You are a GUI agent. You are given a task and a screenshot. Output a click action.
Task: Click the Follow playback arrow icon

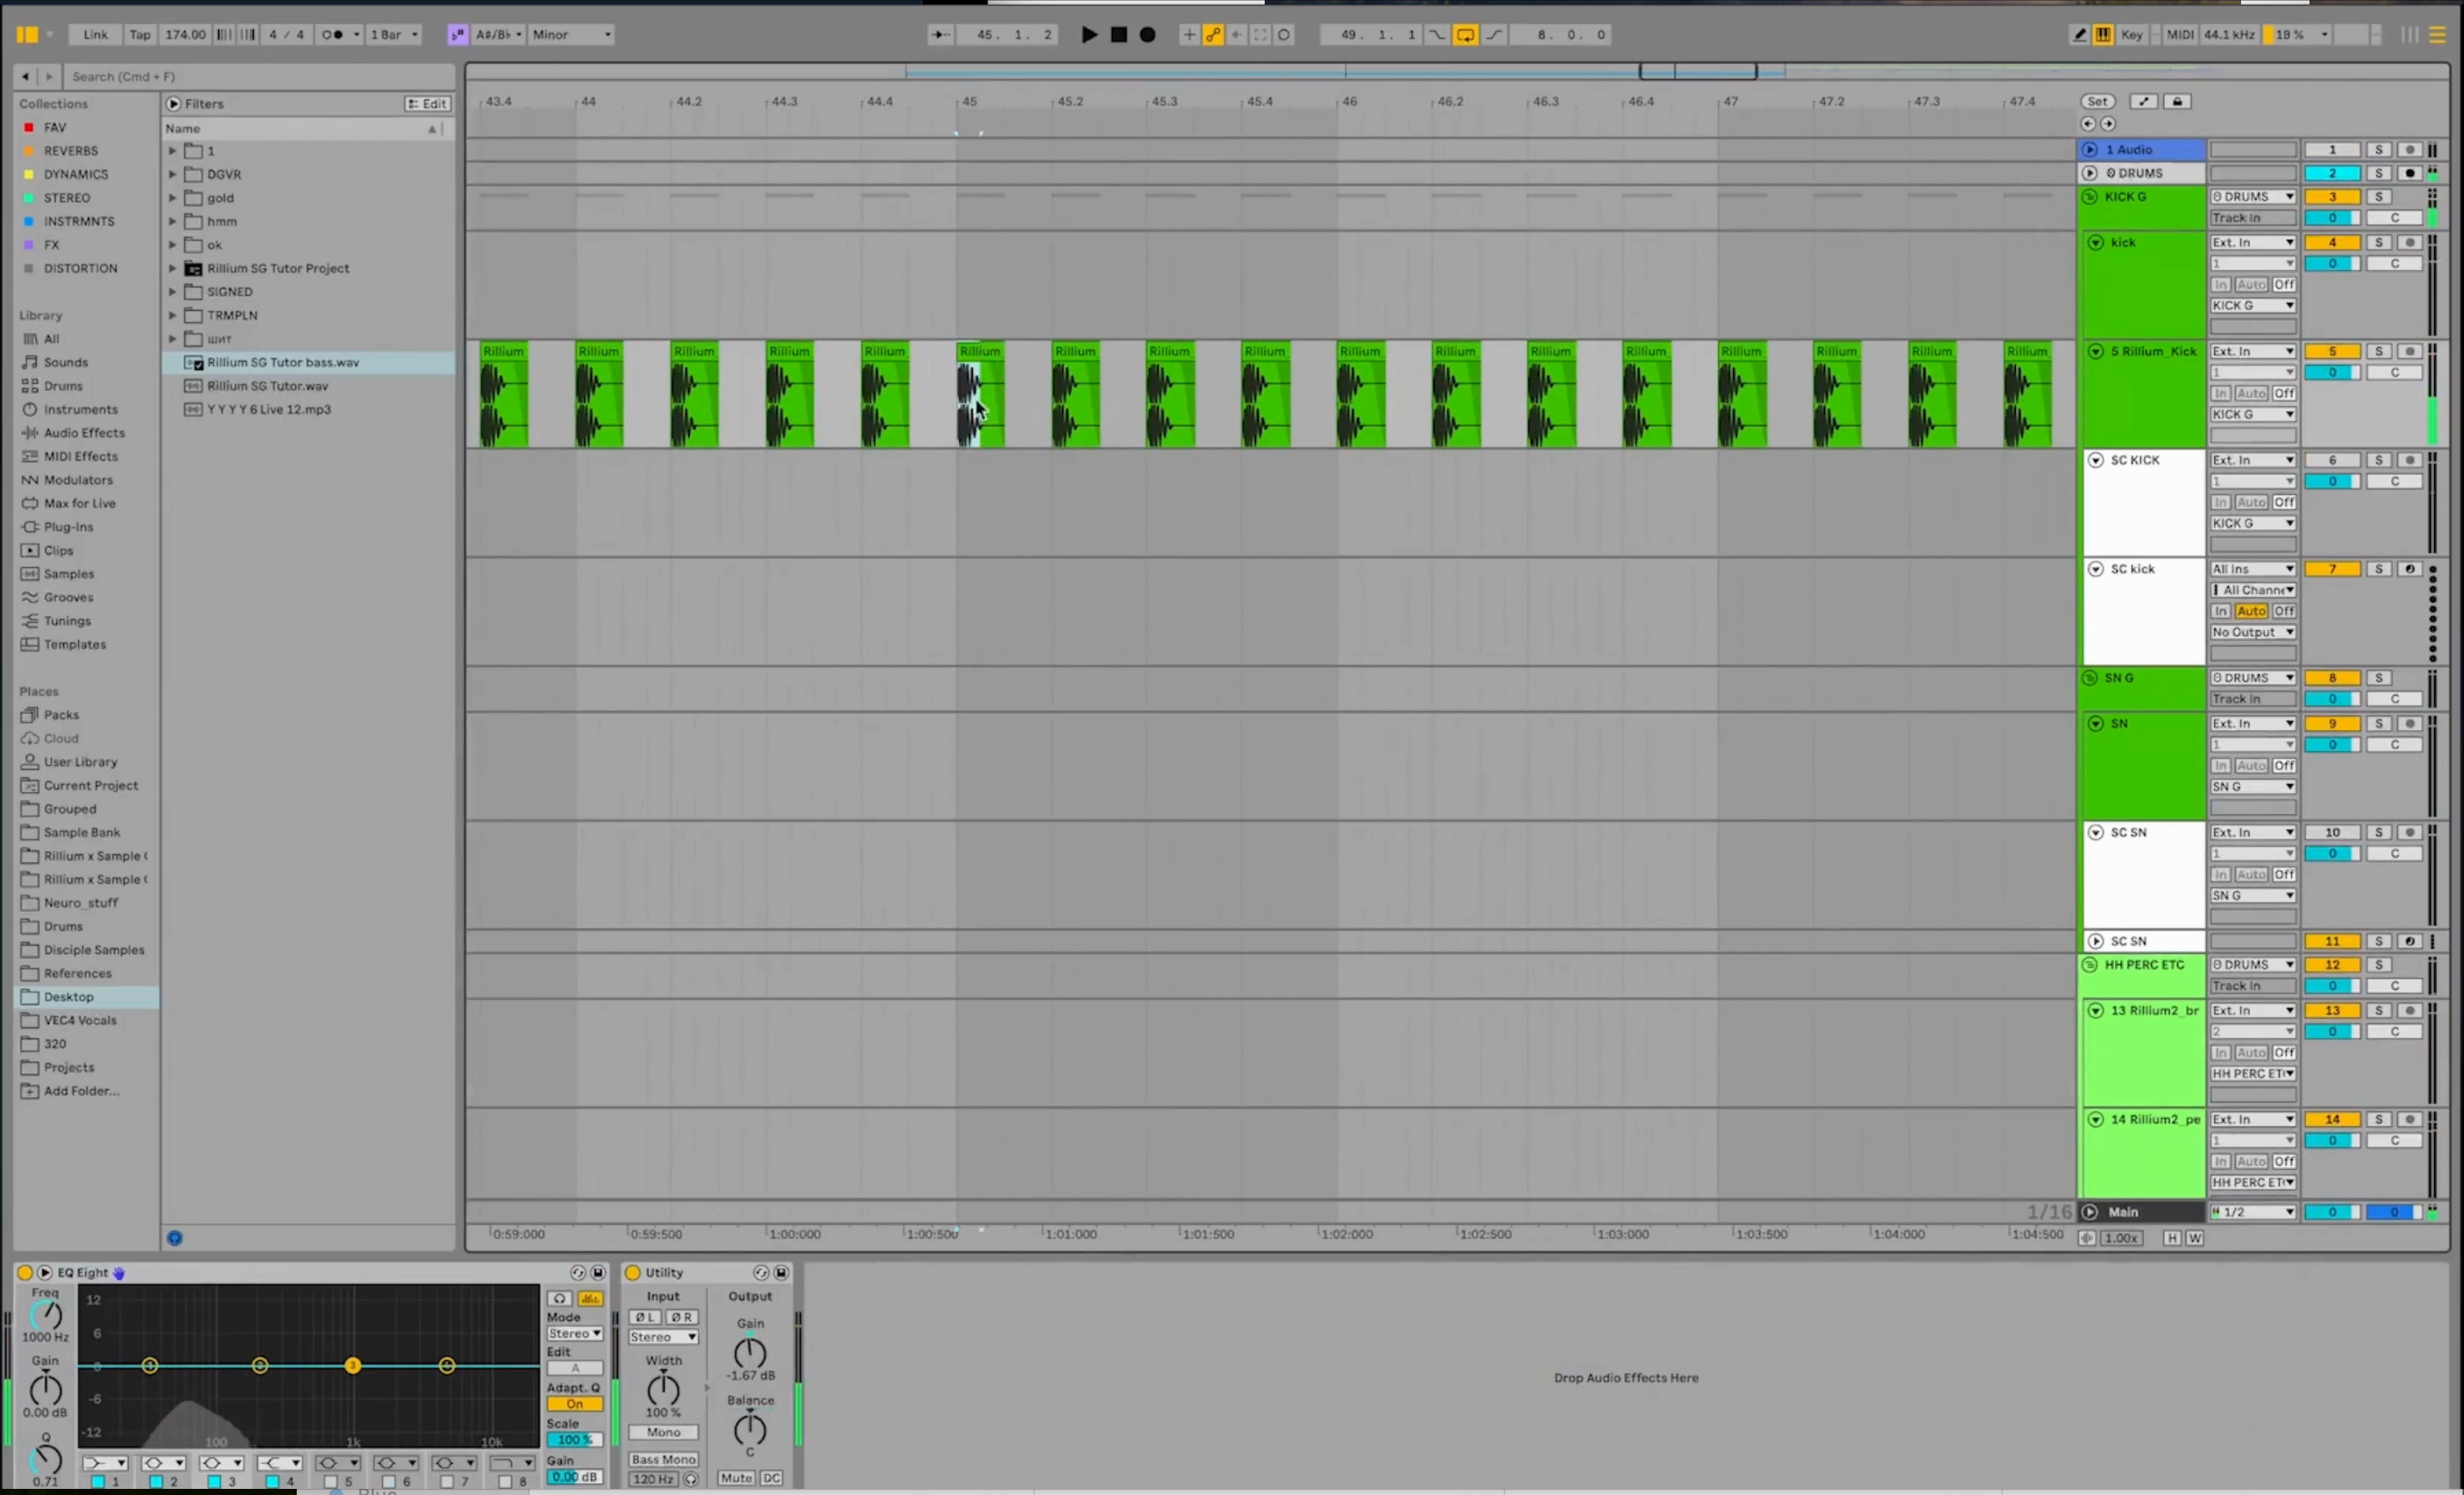point(940,35)
